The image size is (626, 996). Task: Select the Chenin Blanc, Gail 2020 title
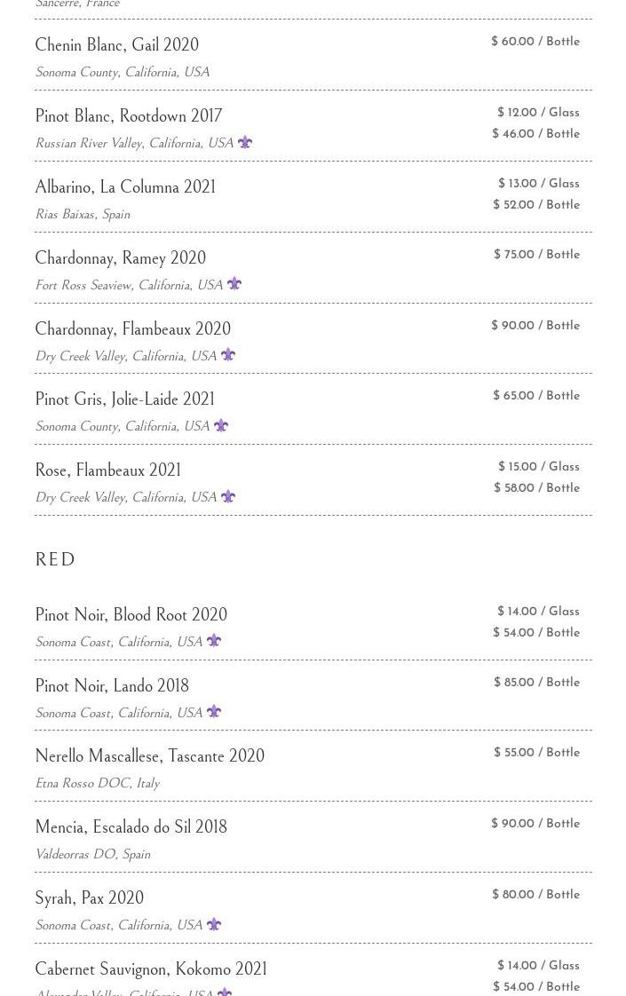click(116, 45)
